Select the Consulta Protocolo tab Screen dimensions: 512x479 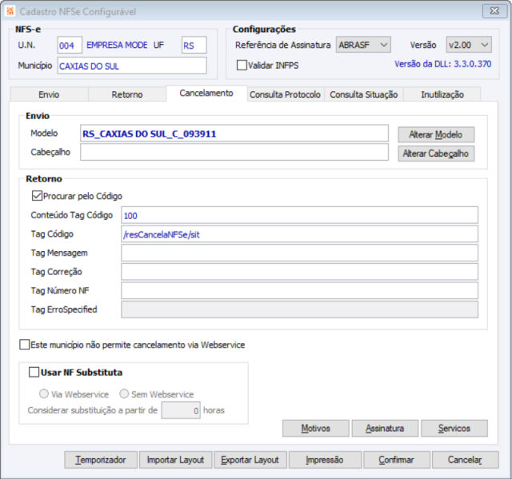coord(285,94)
